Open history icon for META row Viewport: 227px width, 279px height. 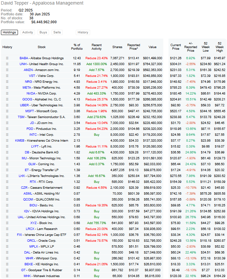(x=7, y=88)
